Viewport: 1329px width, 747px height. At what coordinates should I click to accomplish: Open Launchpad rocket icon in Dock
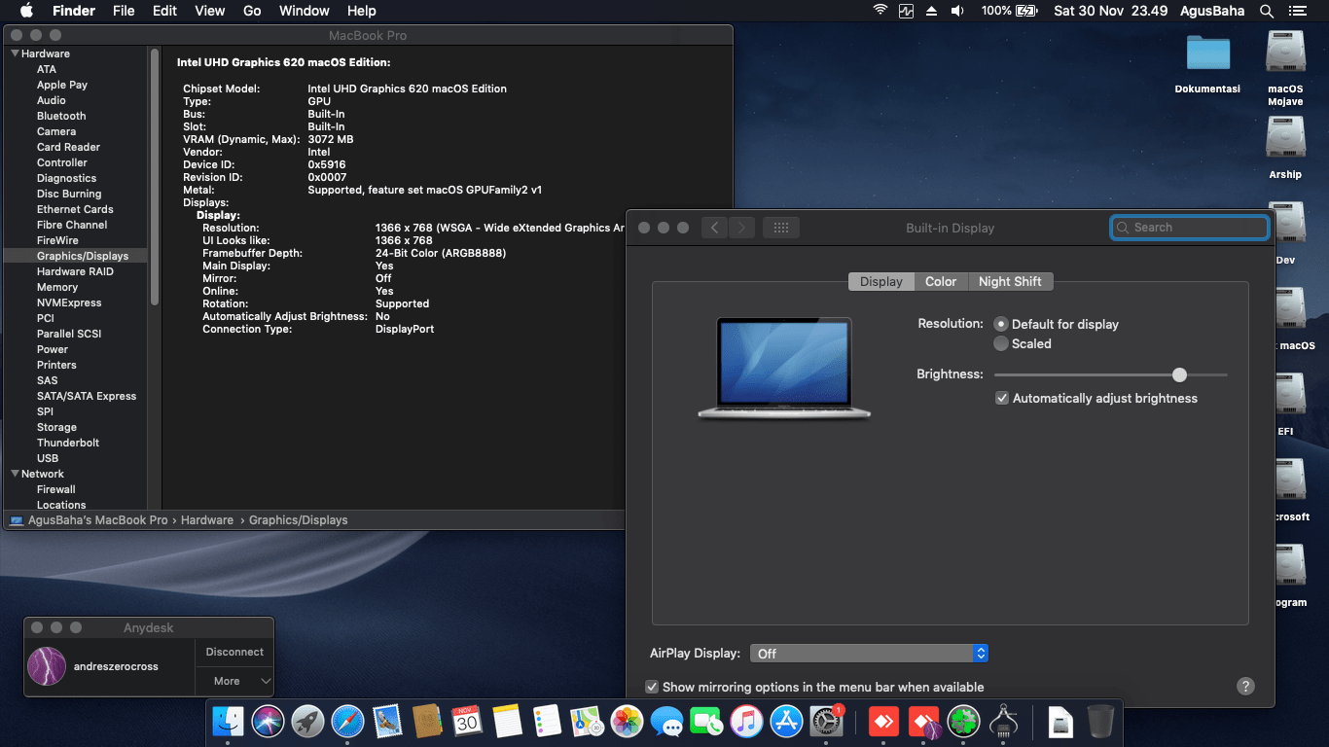(308, 722)
